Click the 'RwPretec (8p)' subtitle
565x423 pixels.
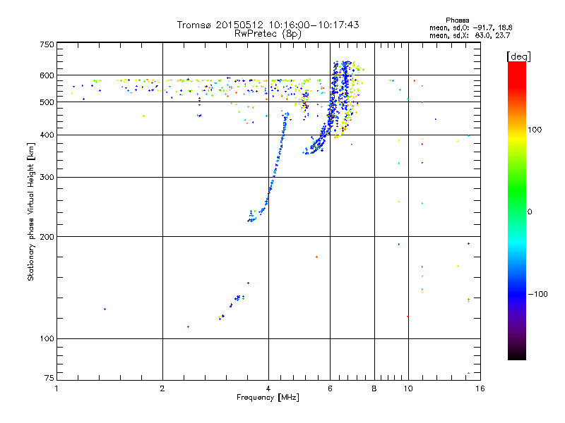[x=268, y=34]
